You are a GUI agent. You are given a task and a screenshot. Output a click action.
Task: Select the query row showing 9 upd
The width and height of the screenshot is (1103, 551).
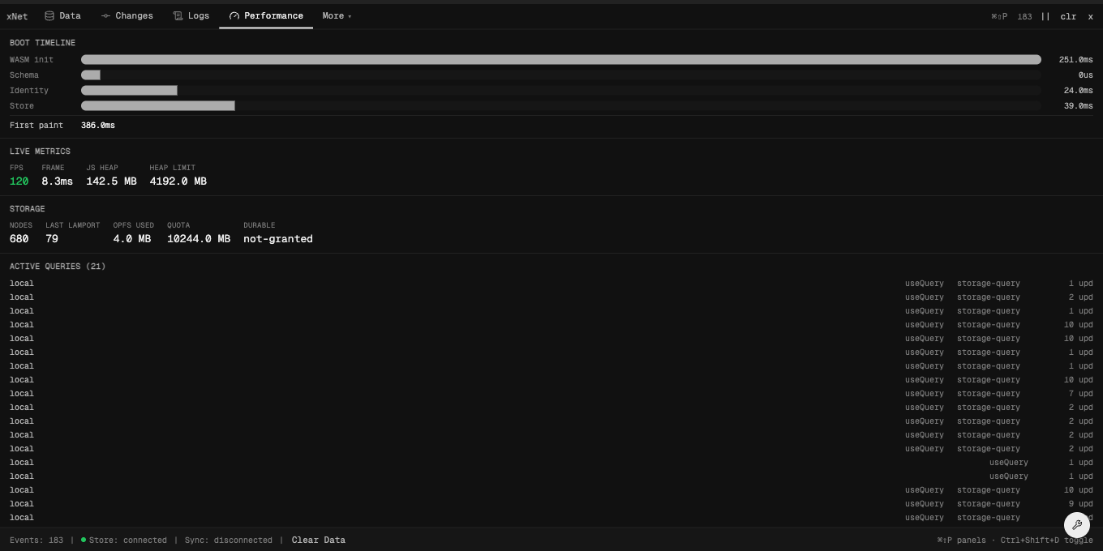[551, 504]
